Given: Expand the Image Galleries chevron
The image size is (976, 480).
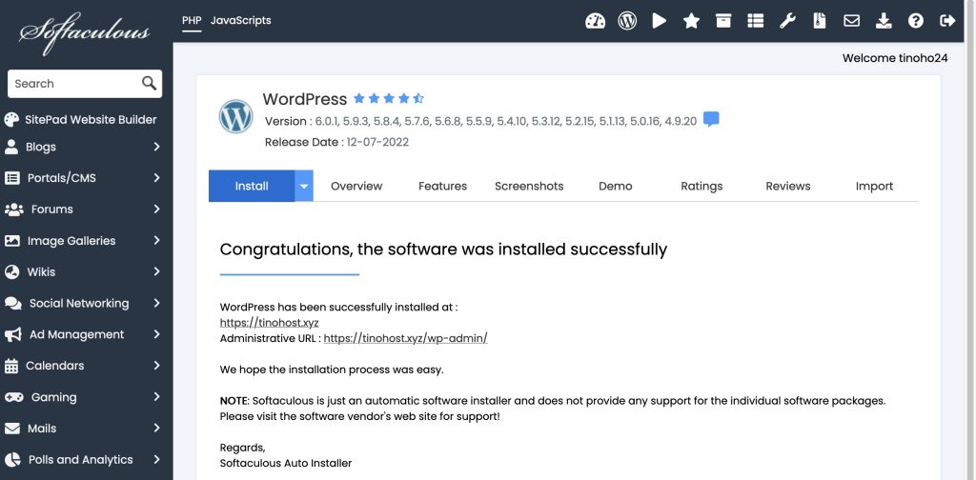Looking at the screenshot, I should (x=157, y=241).
